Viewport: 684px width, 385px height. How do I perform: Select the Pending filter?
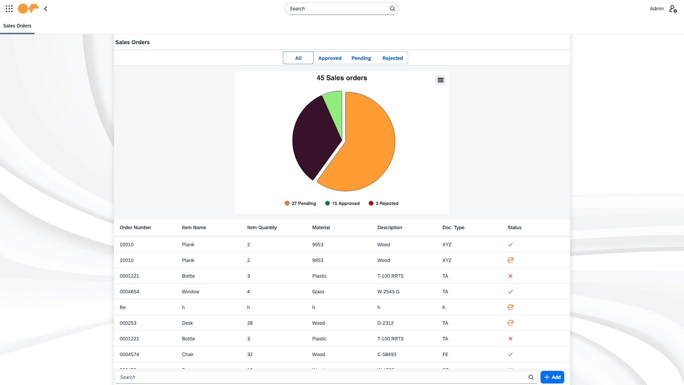(361, 58)
